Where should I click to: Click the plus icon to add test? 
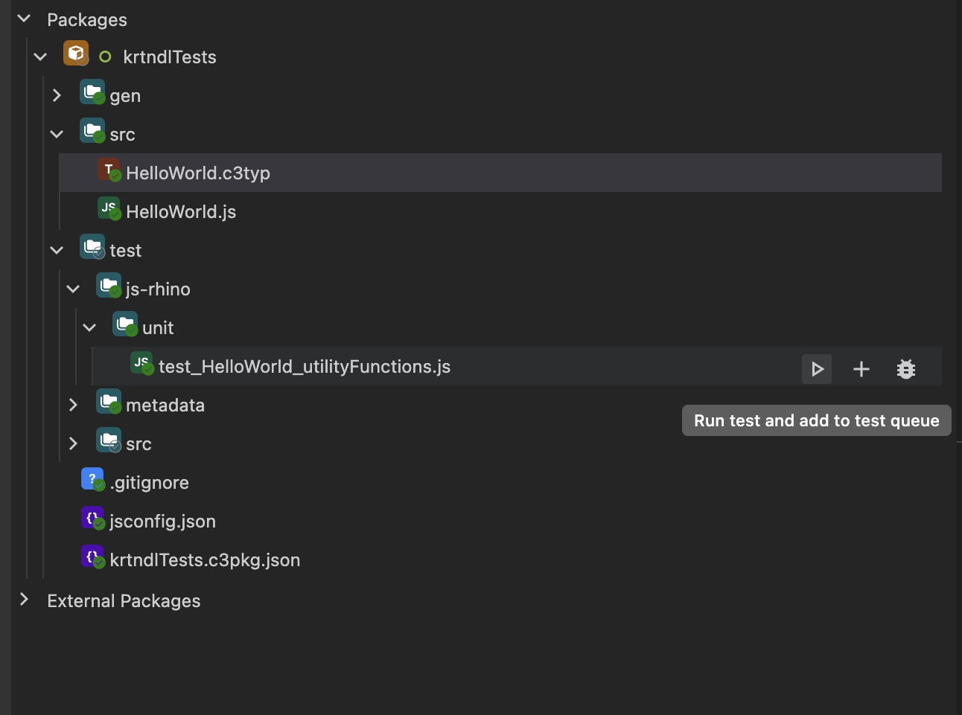[x=861, y=368]
